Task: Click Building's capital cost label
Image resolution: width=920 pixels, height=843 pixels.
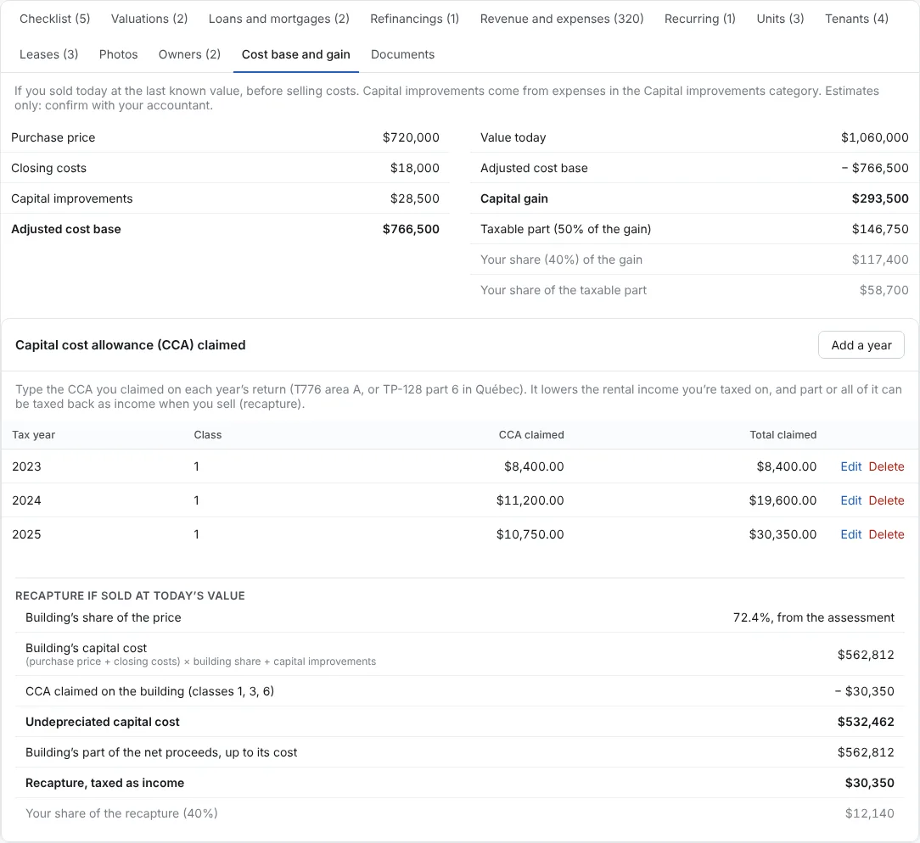Action: (x=87, y=649)
